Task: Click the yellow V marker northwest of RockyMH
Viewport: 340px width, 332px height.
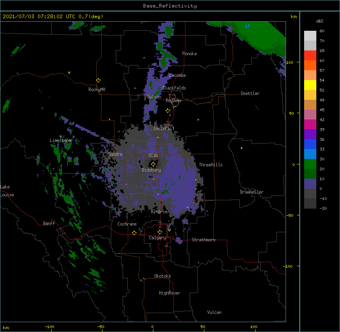Action: point(69,73)
